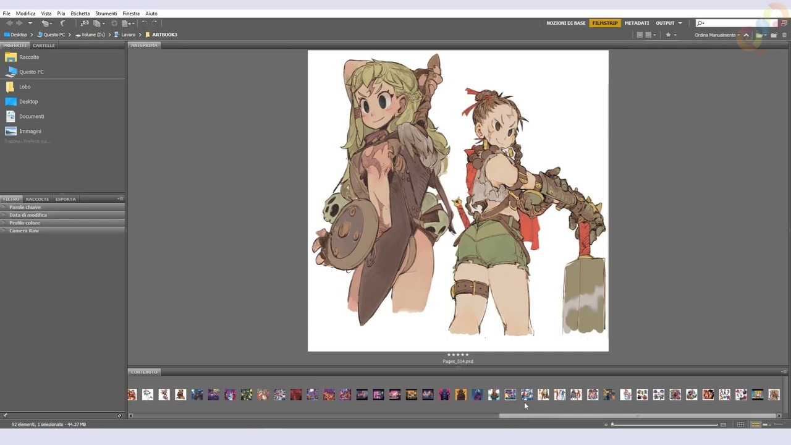Expand the workspace list arrow after Output

point(680,23)
